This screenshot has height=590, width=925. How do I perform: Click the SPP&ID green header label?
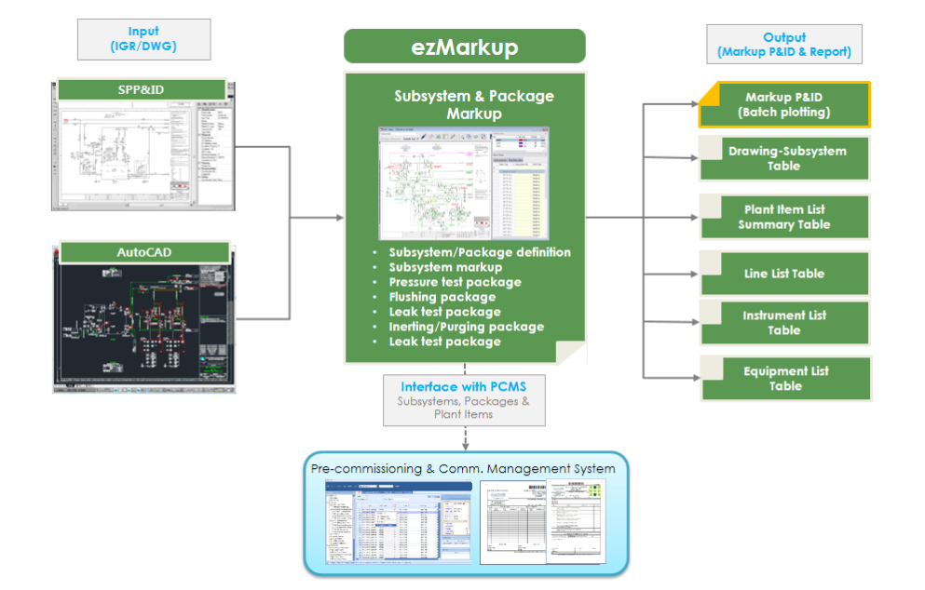click(142, 89)
